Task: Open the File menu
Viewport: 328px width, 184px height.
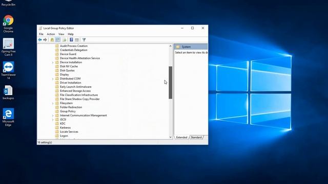Action: (41, 34)
